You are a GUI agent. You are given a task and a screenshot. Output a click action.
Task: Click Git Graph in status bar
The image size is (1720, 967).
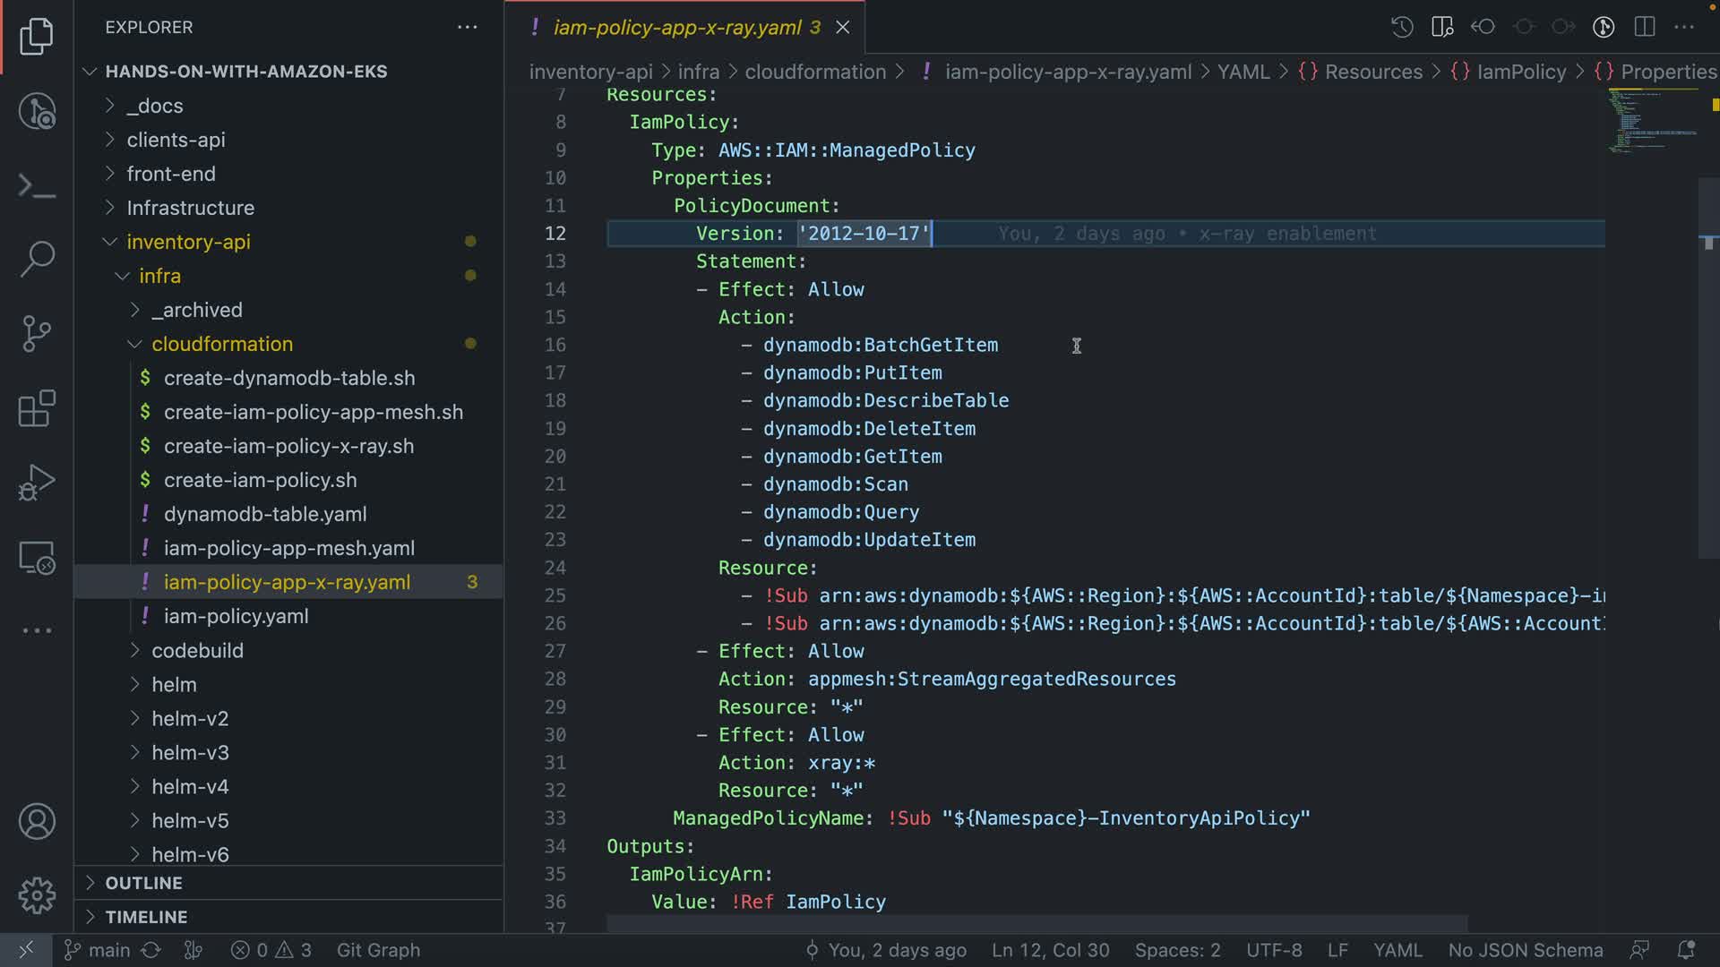(x=378, y=950)
